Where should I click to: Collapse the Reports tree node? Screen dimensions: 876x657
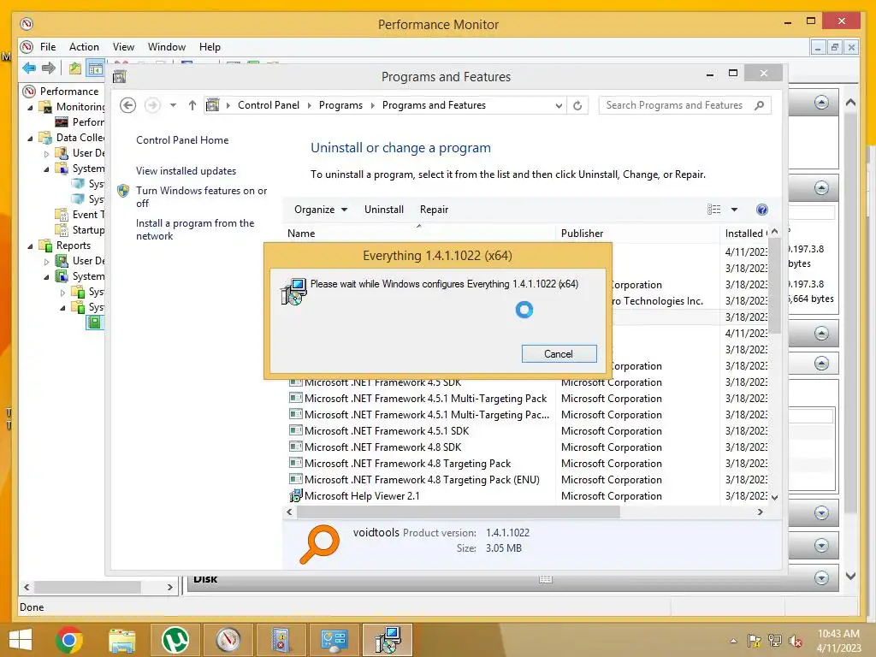pos(30,246)
